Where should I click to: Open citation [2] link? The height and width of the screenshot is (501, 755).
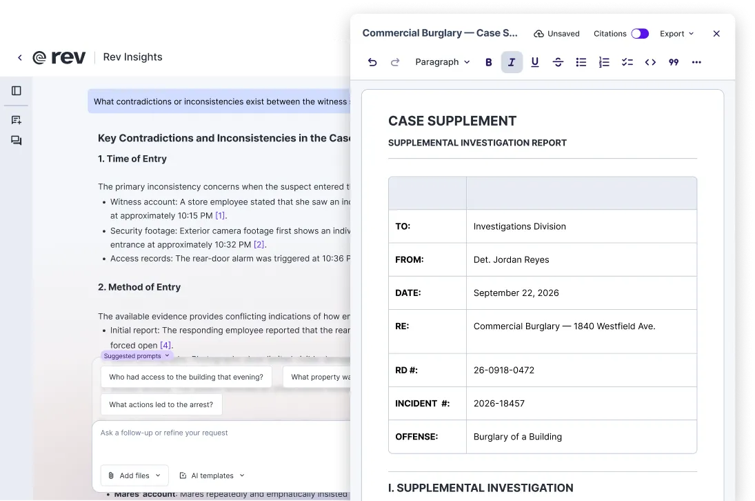(259, 245)
